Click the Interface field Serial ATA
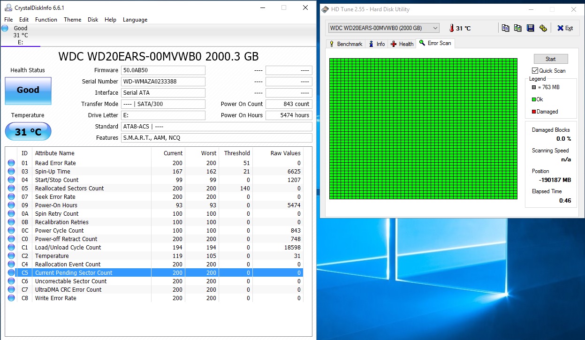585x340 pixels. tap(163, 93)
